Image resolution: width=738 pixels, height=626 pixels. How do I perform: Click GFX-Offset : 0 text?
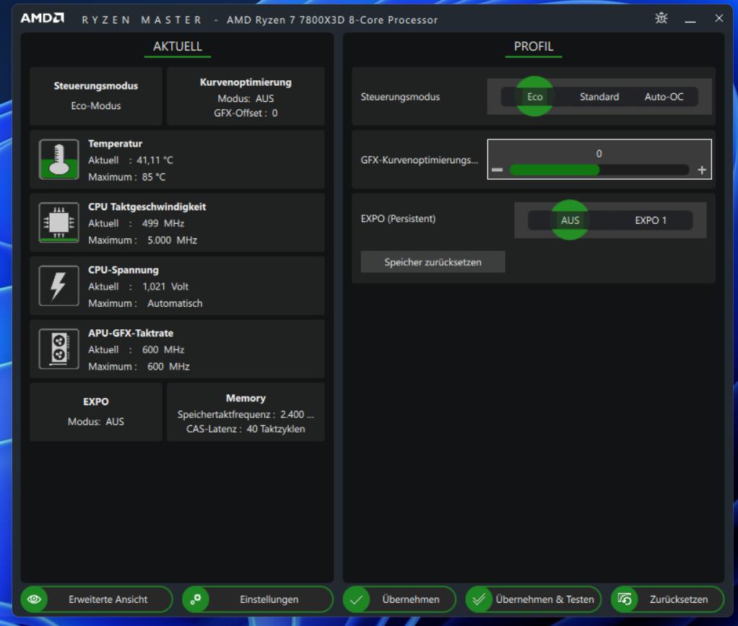(x=246, y=113)
